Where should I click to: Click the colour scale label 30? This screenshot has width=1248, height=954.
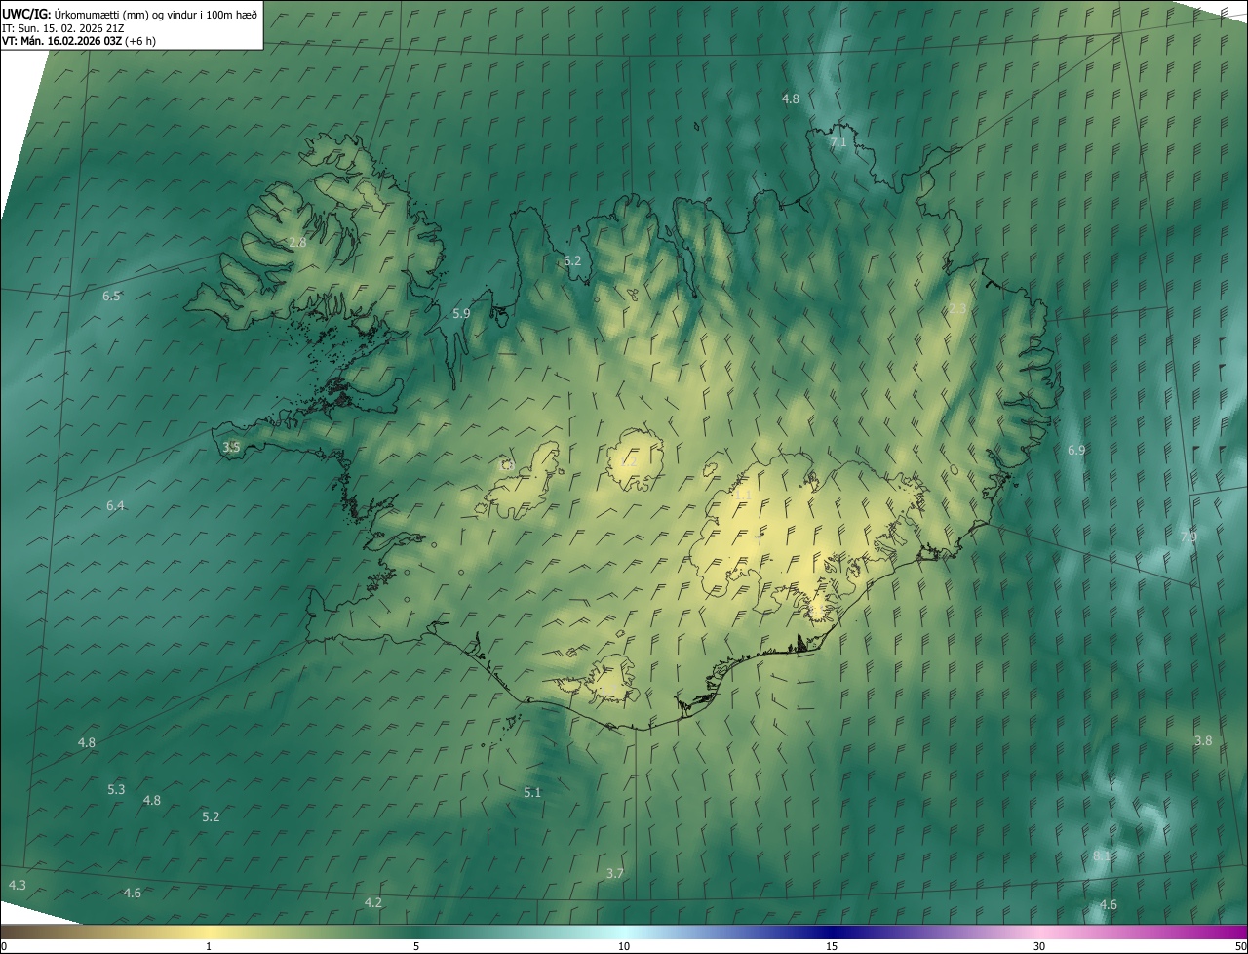1039,946
